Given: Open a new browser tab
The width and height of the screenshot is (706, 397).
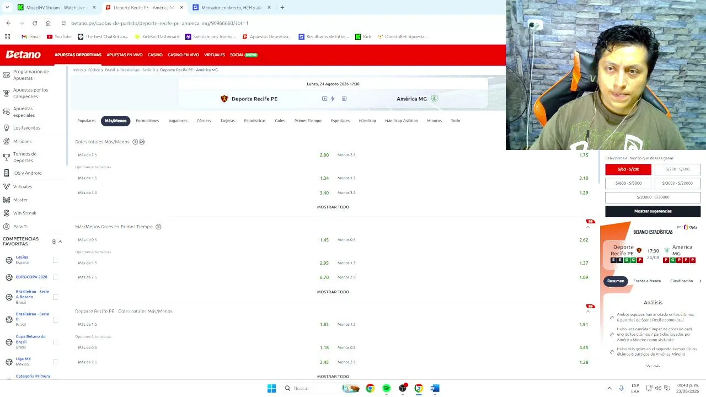Looking at the screenshot, I should pos(282,8).
